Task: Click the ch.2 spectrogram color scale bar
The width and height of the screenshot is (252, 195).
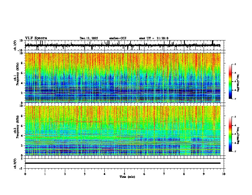Action: [x=230, y=134]
